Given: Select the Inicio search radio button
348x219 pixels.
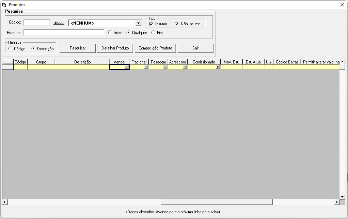Looking at the screenshot, I should click(x=110, y=32).
